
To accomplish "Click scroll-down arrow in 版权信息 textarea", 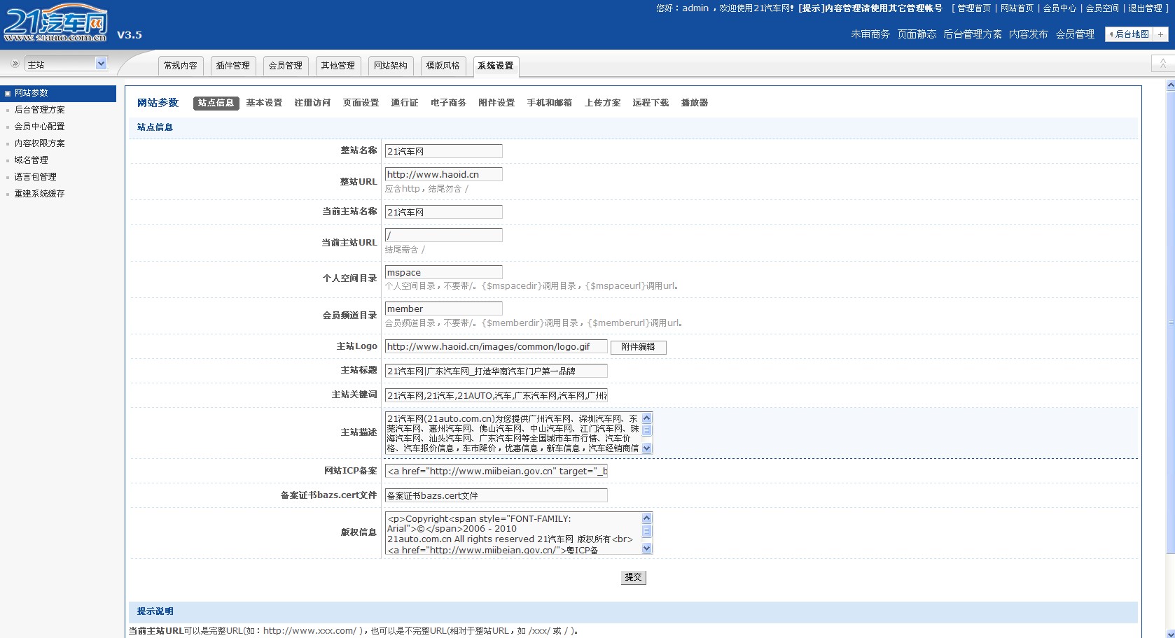I will pos(646,548).
